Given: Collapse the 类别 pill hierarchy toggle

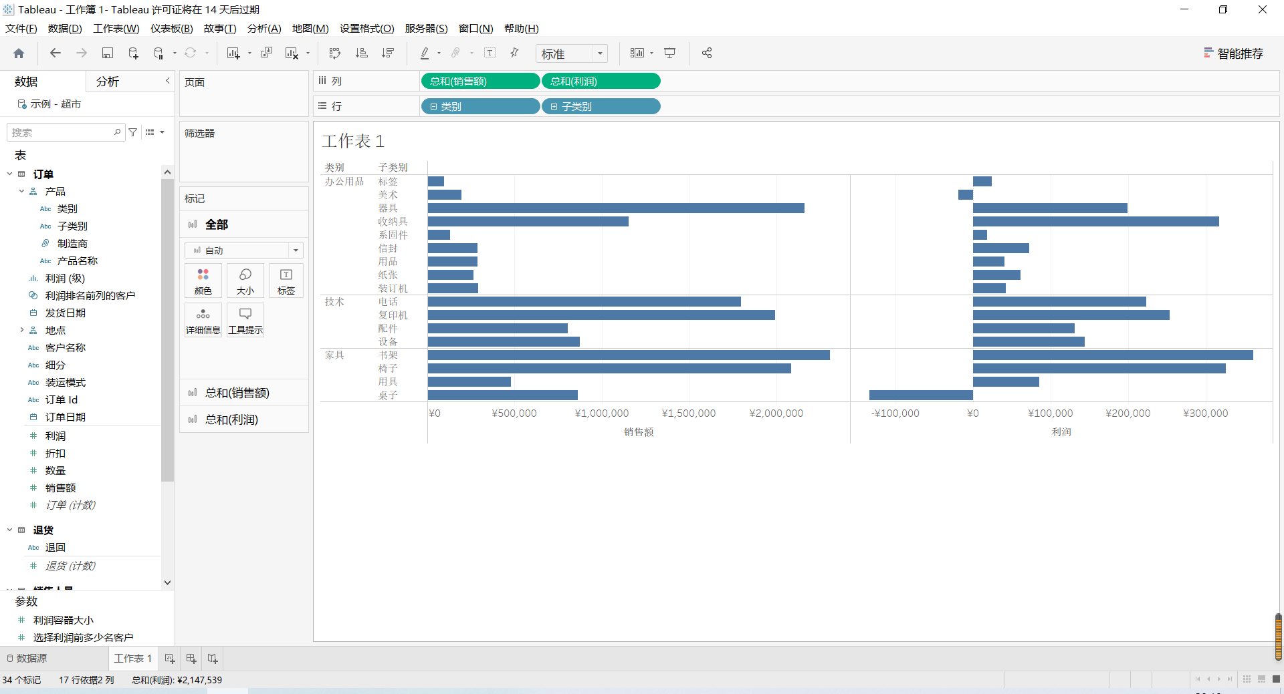Looking at the screenshot, I should click(x=433, y=106).
